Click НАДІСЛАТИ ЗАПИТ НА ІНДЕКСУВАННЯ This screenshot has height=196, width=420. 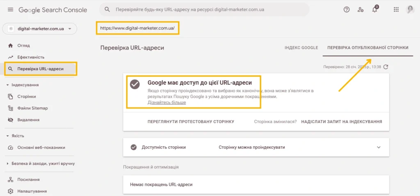(342, 121)
